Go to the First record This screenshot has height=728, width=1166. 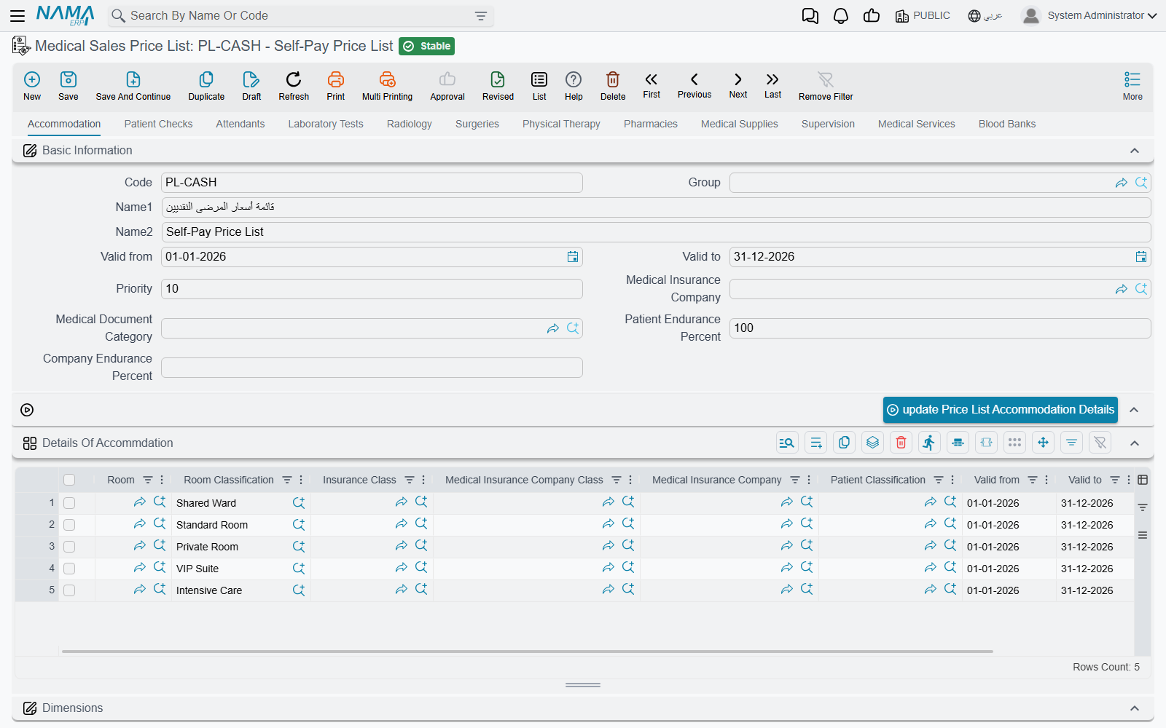tap(652, 84)
